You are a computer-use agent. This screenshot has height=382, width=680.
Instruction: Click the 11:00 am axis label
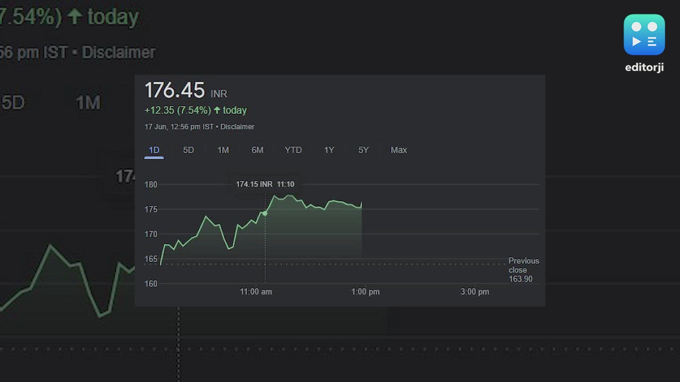pyautogui.click(x=256, y=292)
